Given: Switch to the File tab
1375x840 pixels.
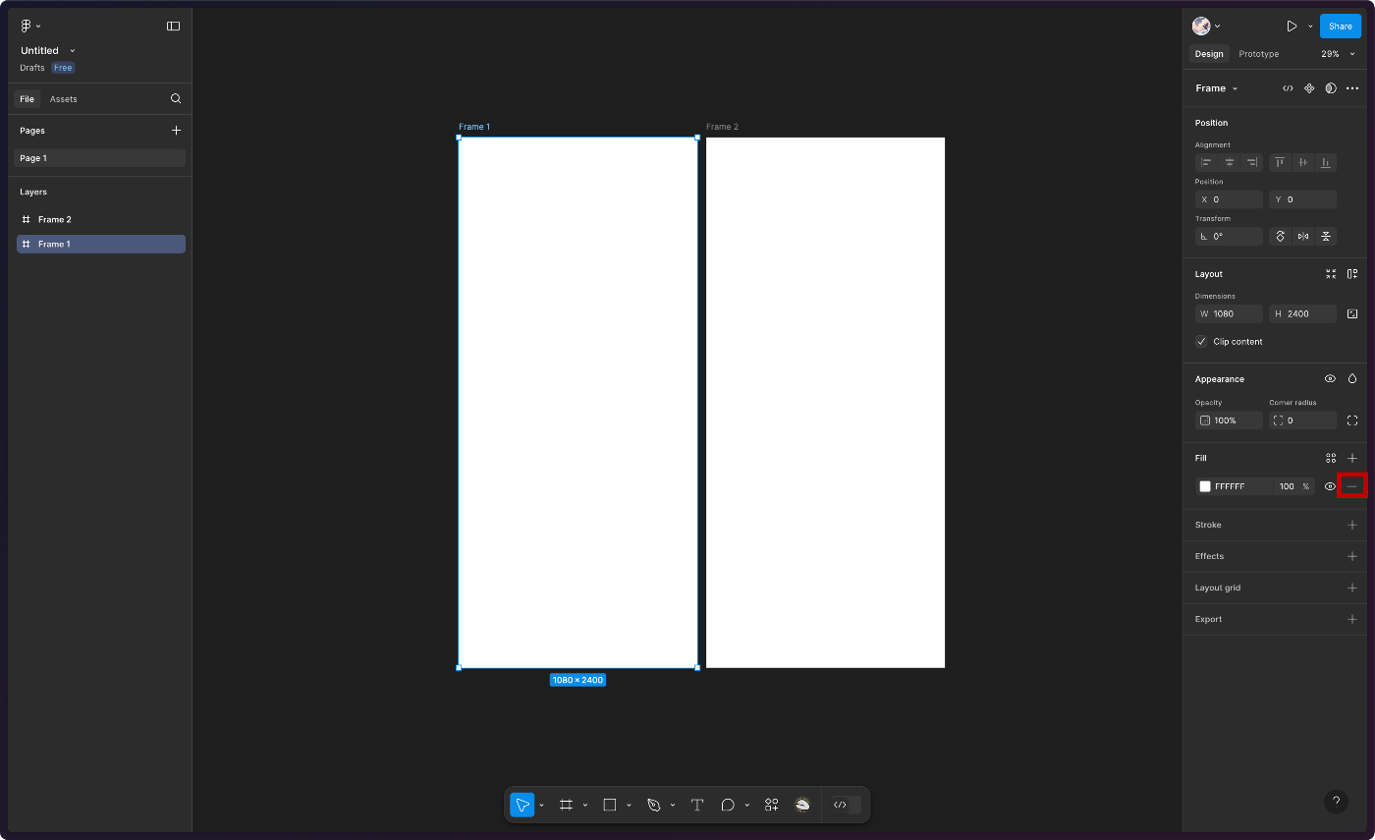Looking at the screenshot, I should point(27,99).
